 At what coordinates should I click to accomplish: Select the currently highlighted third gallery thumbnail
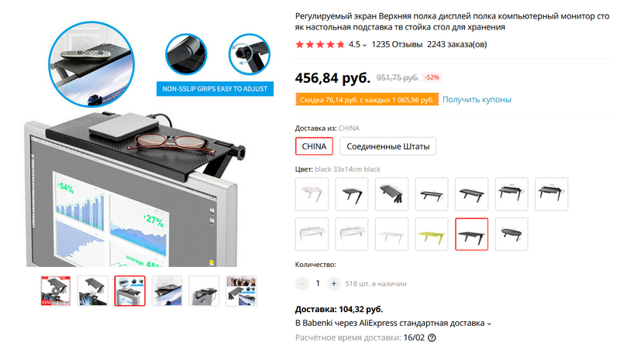point(130,291)
